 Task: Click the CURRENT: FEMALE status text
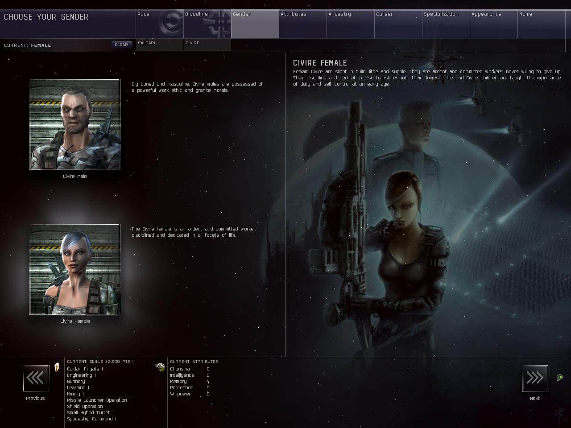[x=28, y=45]
